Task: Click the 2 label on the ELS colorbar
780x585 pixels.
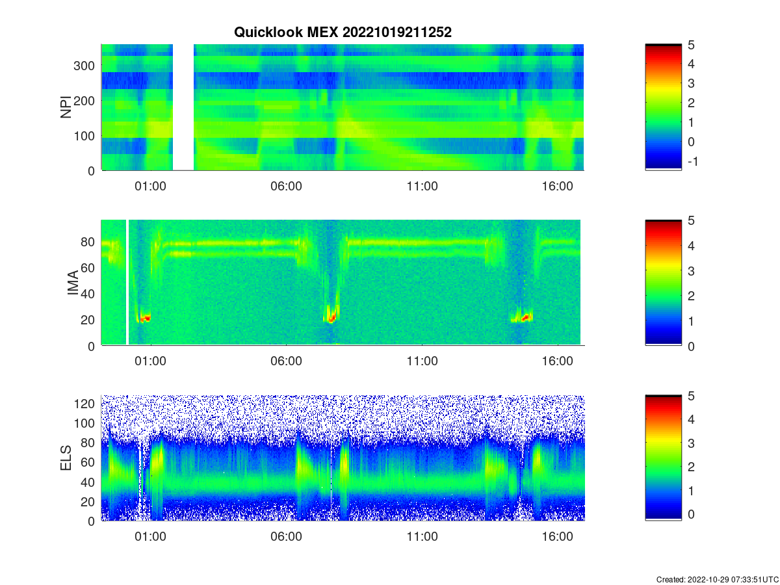Action: pos(691,467)
